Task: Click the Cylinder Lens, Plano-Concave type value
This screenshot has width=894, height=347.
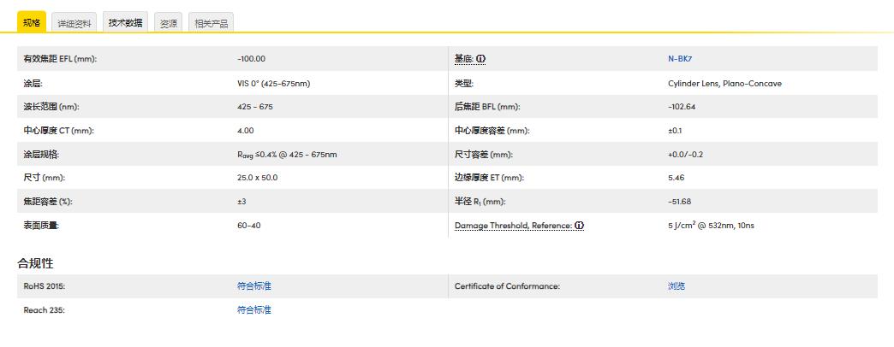Action: [x=724, y=84]
